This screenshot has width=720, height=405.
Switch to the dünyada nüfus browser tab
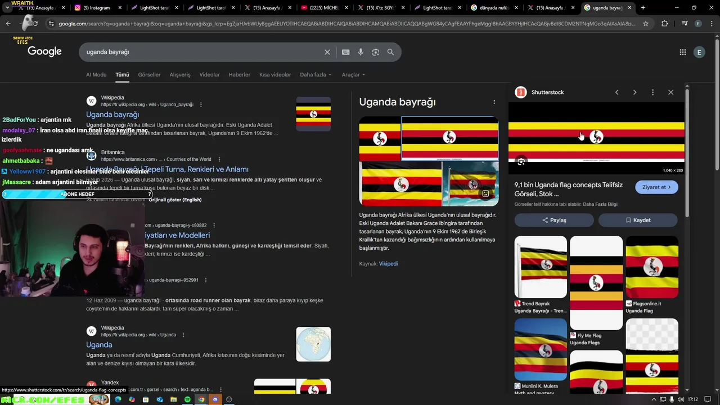(494, 8)
